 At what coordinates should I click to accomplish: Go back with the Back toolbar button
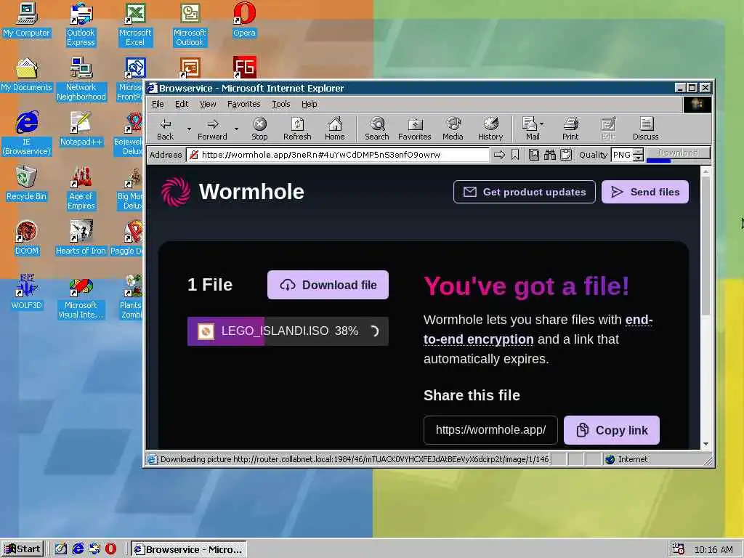coord(165,129)
